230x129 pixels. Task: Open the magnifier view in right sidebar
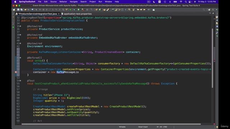tap(217, 33)
